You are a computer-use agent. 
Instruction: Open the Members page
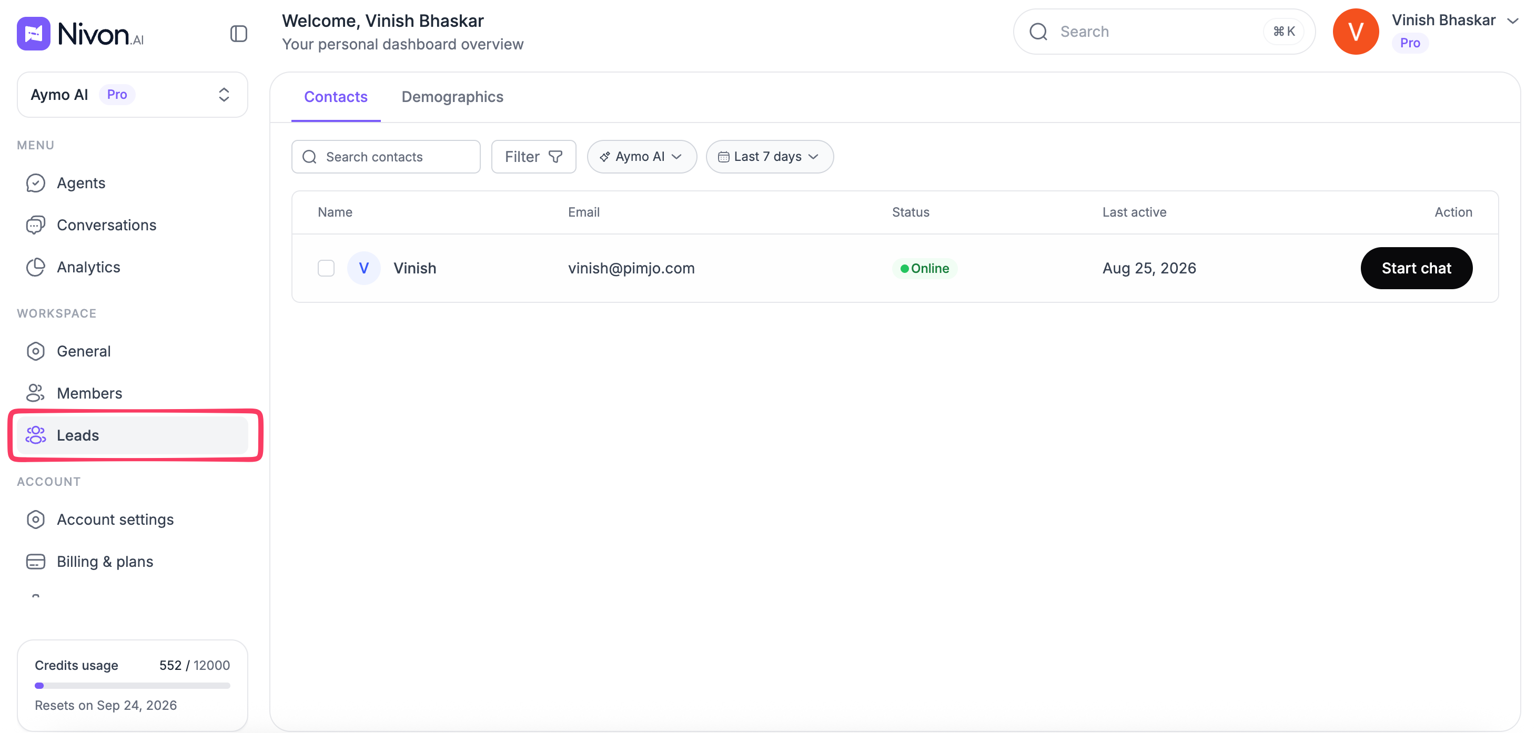[x=133, y=393]
